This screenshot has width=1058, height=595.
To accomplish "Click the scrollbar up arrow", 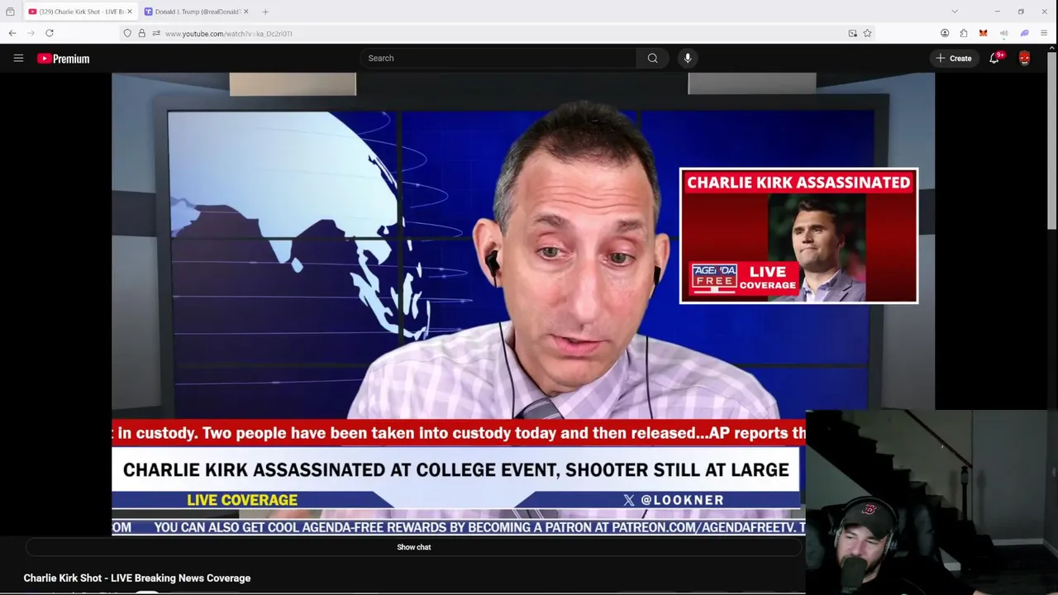I will coord(1051,49).
